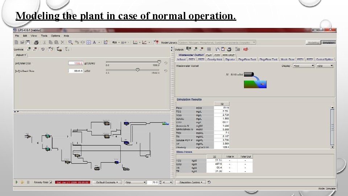348x196 pixels.
Task: Open the Help menu
Action: [66, 36]
